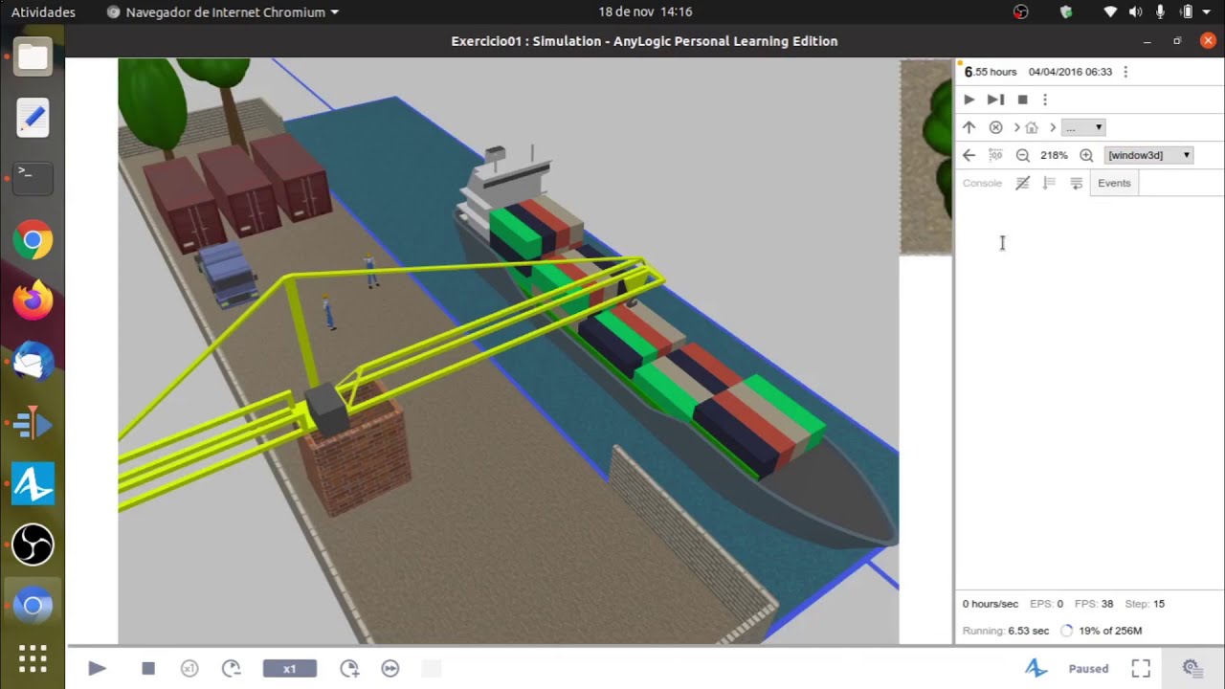The height and width of the screenshot is (689, 1225).
Task: Open Atividades overview
Action: click(43, 12)
